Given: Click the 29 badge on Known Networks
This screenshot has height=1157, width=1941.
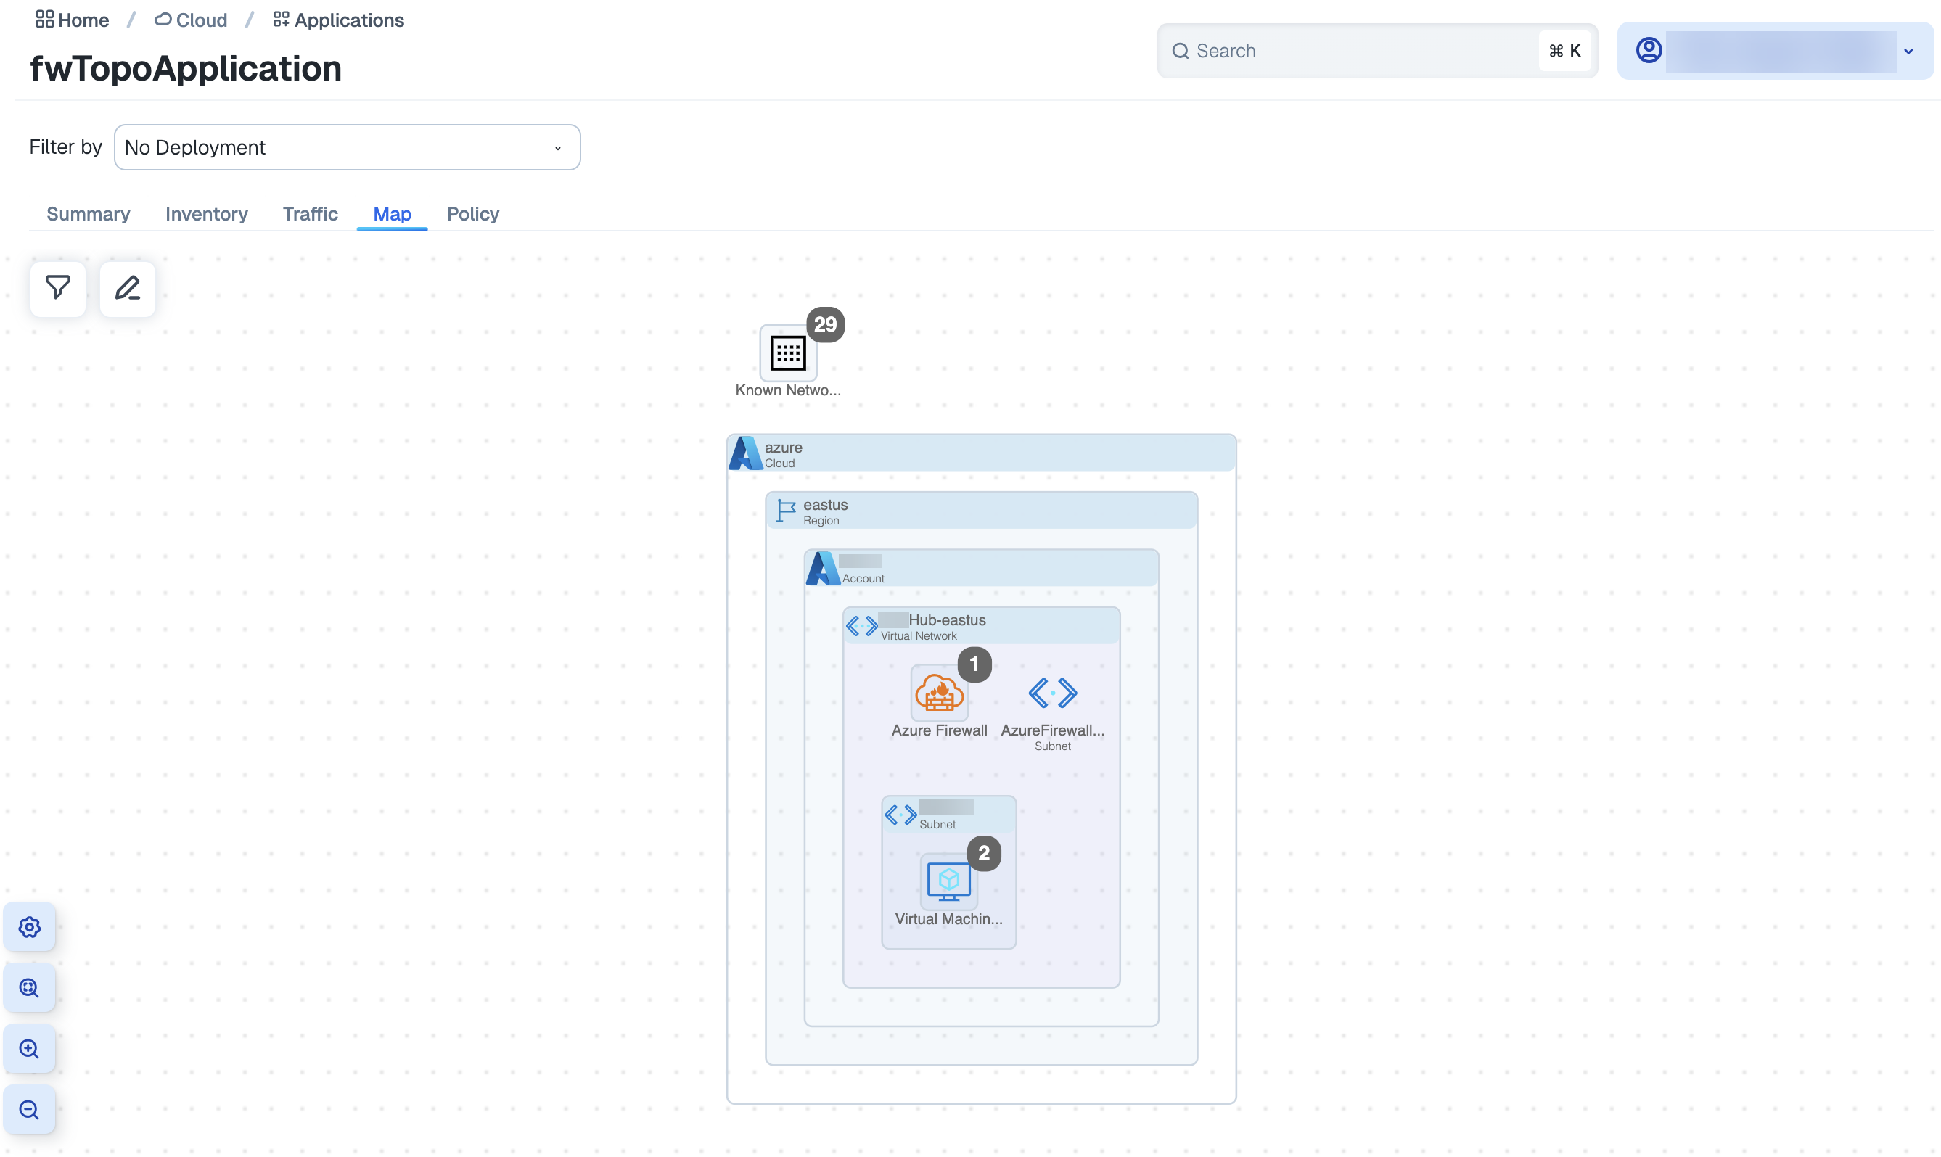Looking at the screenshot, I should pos(825,324).
